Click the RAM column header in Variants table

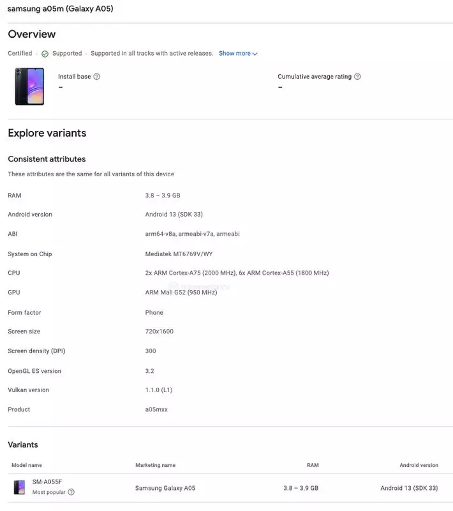pos(313,465)
